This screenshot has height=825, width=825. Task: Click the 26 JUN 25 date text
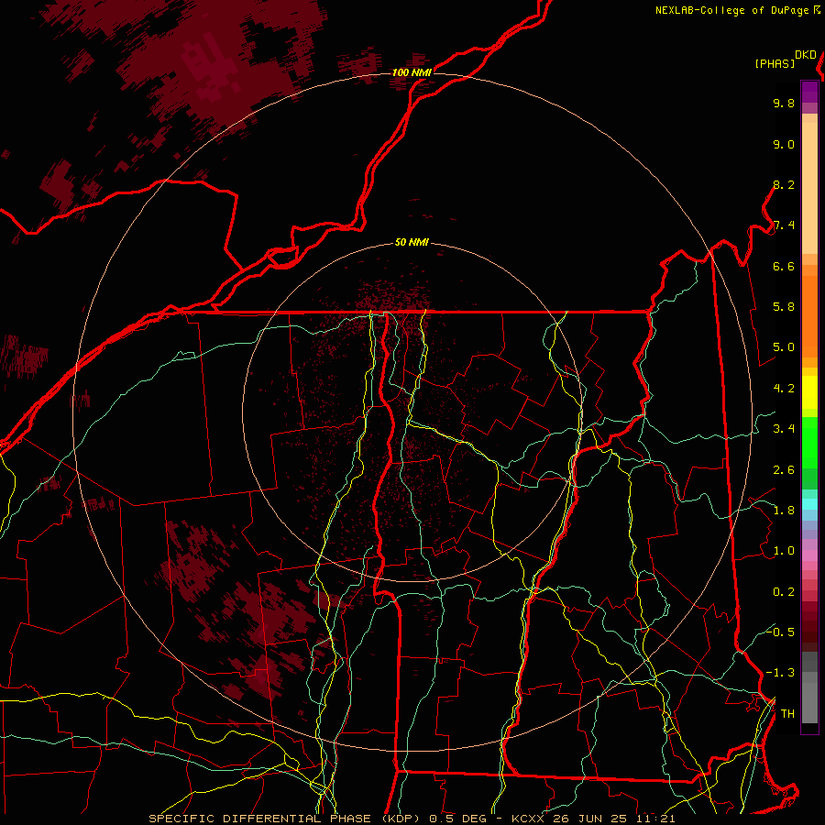tap(589, 819)
